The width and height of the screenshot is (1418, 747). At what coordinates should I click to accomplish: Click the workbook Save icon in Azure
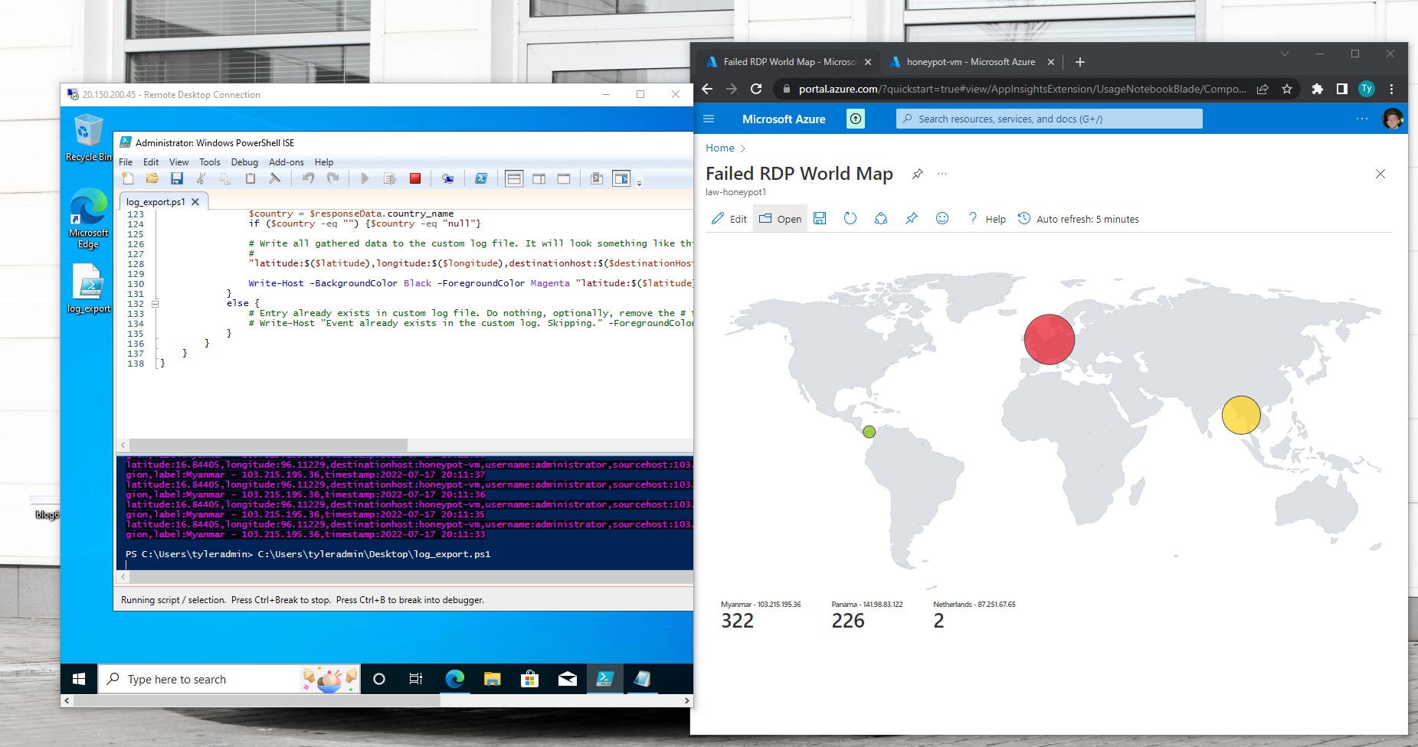820,219
